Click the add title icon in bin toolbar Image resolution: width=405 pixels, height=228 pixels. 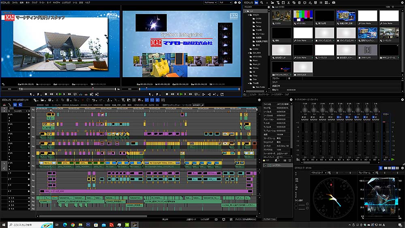[x=278, y=2]
